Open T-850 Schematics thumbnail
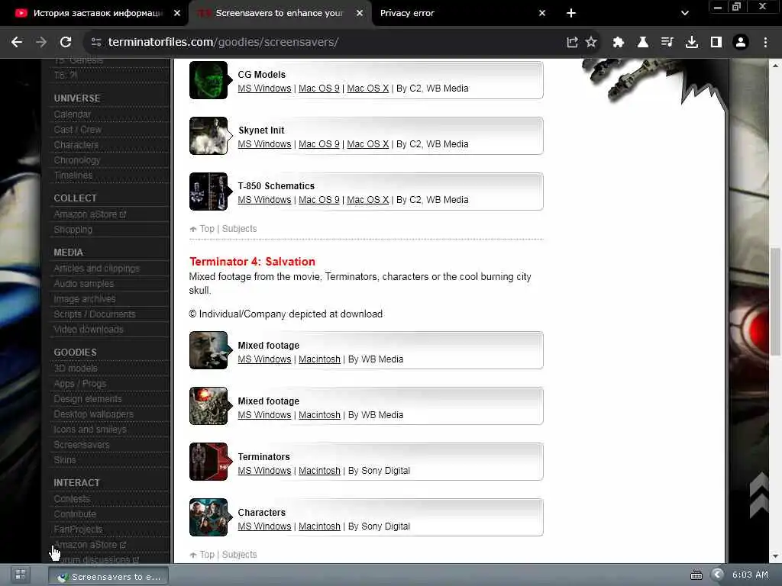Image resolution: width=782 pixels, height=586 pixels. [x=208, y=192]
